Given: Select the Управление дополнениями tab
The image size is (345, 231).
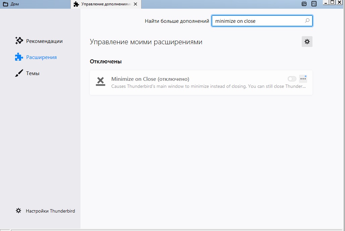Looking at the screenshot, I should (x=106, y=4).
